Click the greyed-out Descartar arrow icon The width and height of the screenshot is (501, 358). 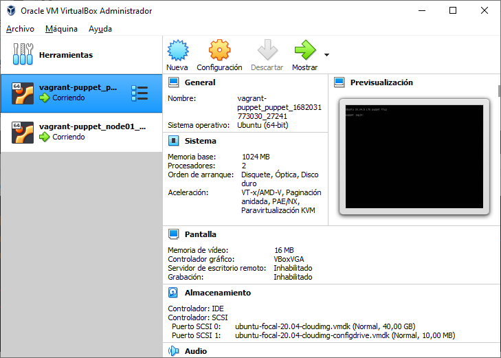pos(267,50)
